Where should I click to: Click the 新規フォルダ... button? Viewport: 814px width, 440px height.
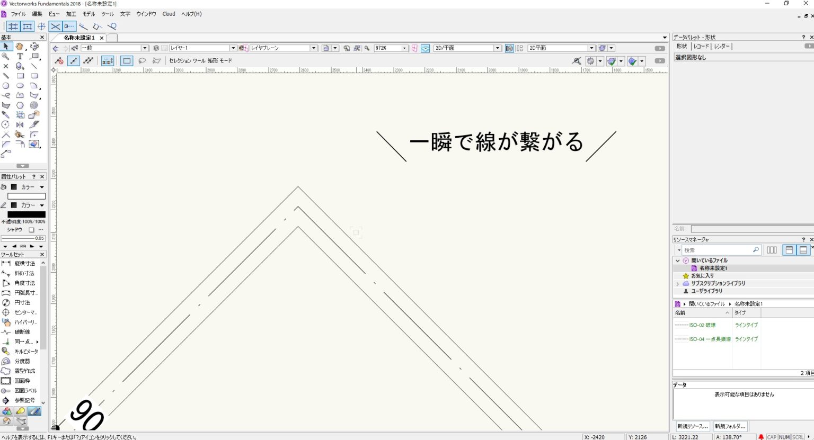point(730,426)
